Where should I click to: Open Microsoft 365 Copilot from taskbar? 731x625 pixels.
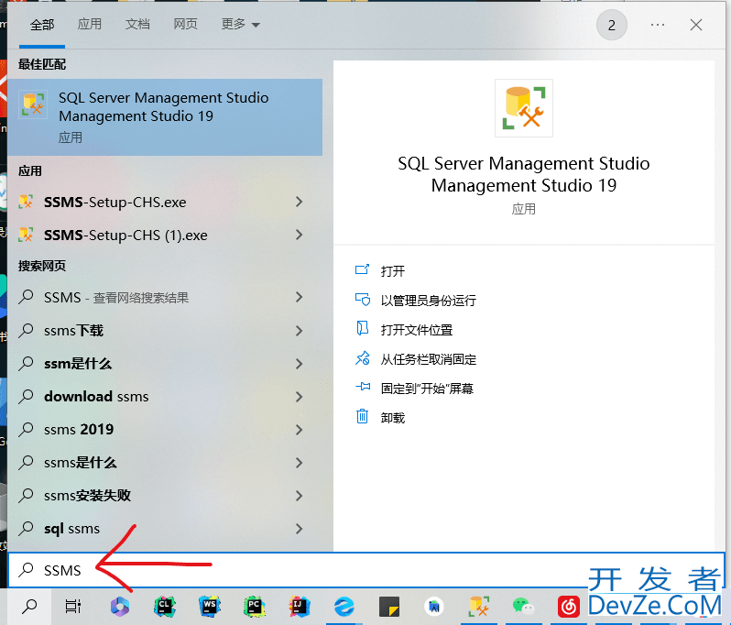[x=120, y=607]
